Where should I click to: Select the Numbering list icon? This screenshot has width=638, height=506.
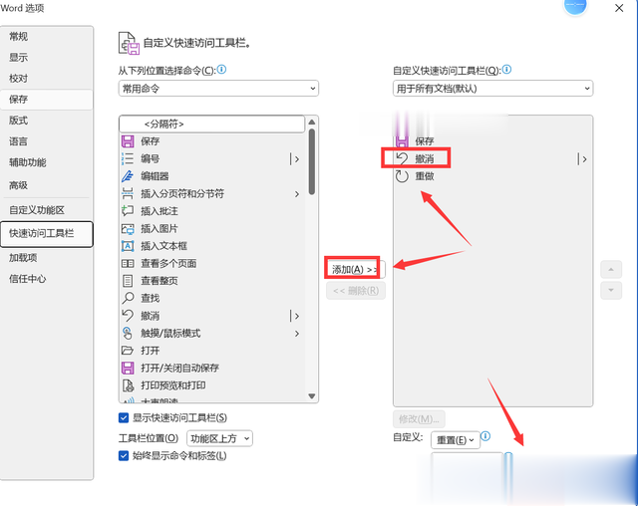(128, 159)
